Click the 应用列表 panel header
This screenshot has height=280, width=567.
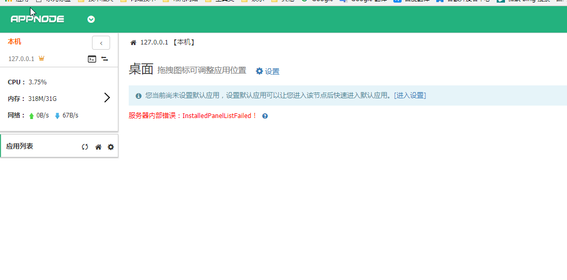click(x=20, y=146)
